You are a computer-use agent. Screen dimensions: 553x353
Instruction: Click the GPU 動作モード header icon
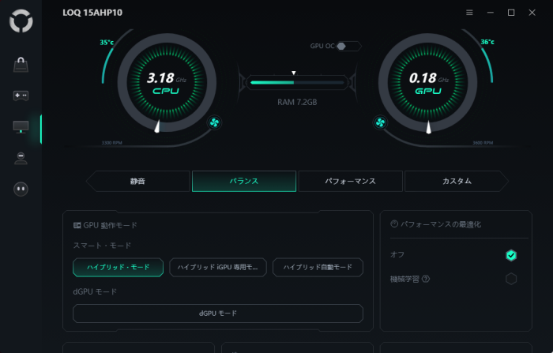[77, 225]
